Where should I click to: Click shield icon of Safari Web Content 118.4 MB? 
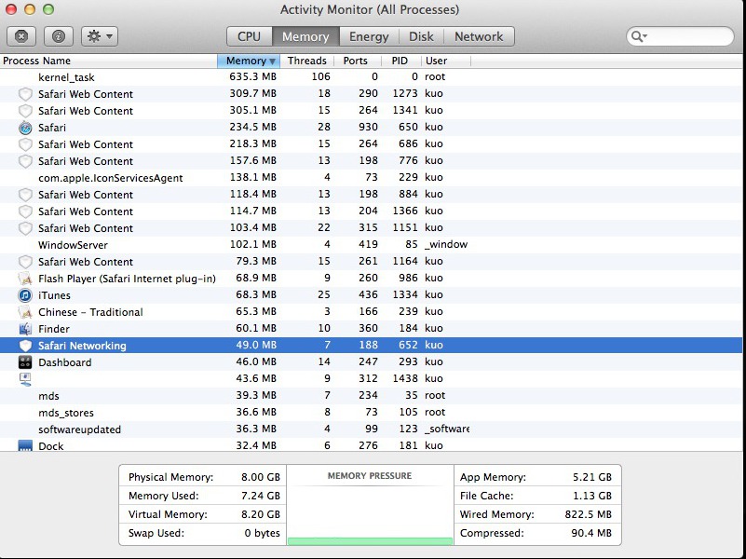(x=25, y=195)
